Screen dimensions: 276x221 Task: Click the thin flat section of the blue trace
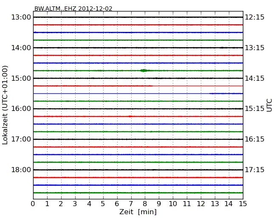point(121,93)
